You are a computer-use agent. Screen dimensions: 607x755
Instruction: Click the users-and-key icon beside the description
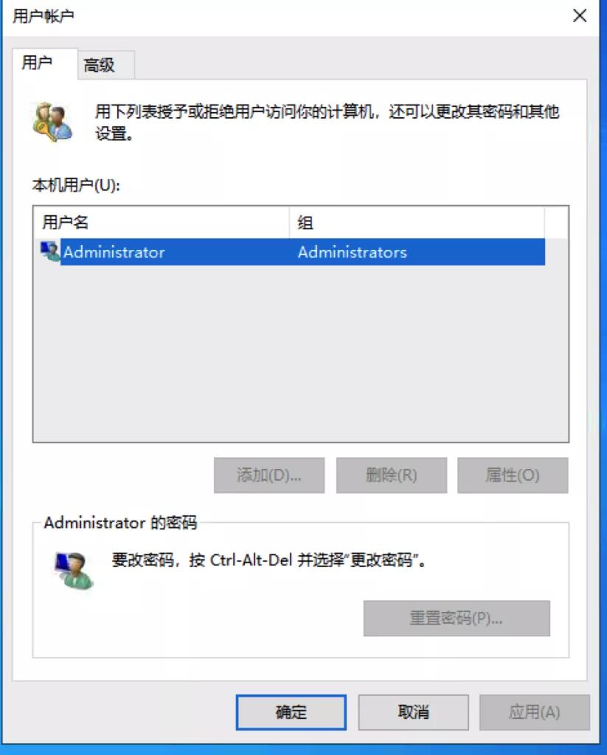(x=52, y=122)
